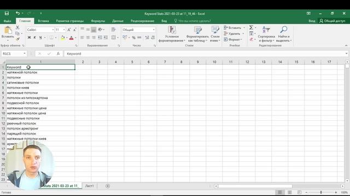Select cell containing реечный потолок
The height and width of the screenshot is (196, 350).
pyautogui.click(x=40, y=124)
